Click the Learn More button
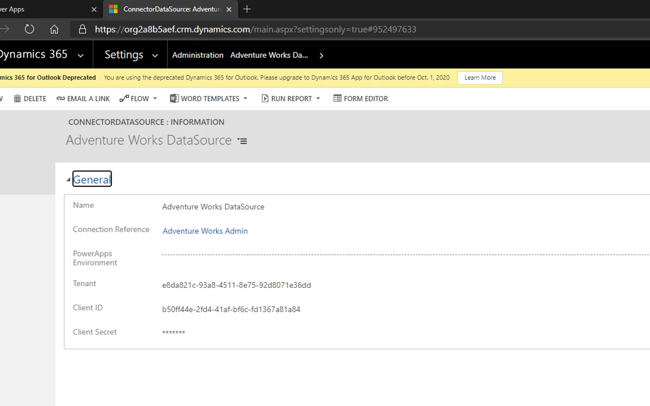The height and width of the screenshot is (406, 650). click(480, 78)
